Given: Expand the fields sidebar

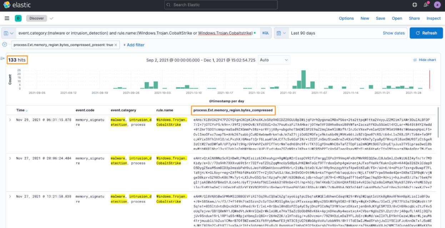Looking at the screenshot, I should [2, 58].
